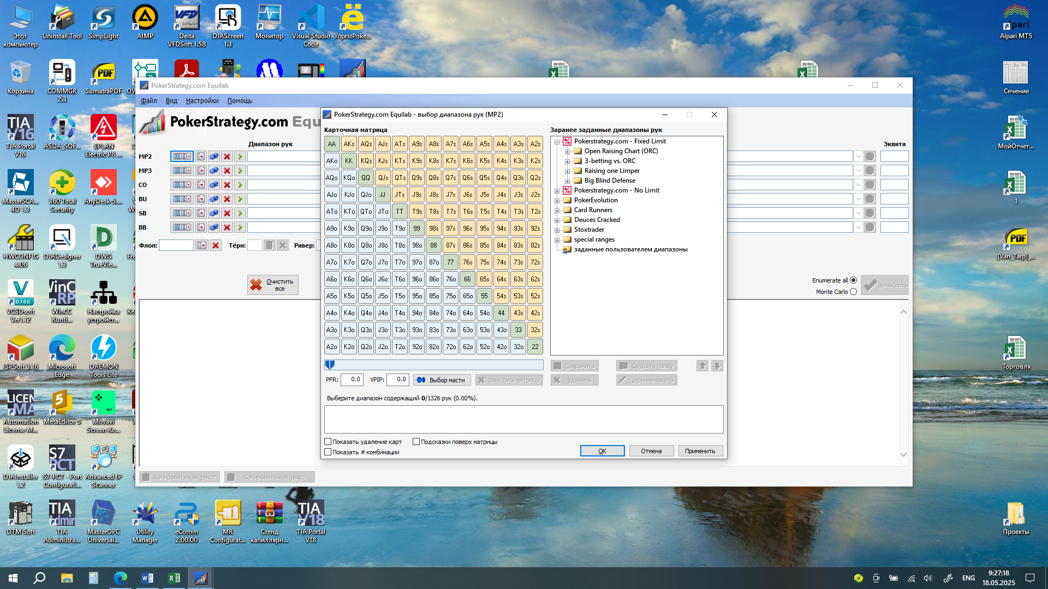Expand PokerEvolution folder

pyautogui.click(x=557, y=201)
